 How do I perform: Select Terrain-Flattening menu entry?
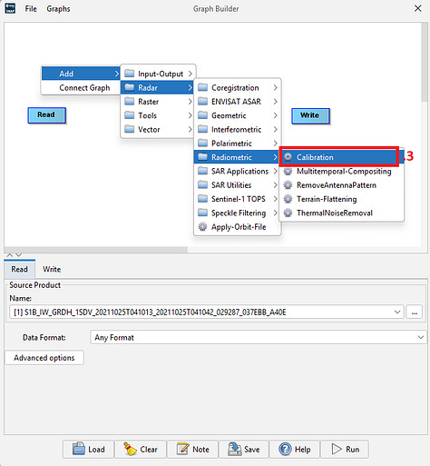point(341,199)
